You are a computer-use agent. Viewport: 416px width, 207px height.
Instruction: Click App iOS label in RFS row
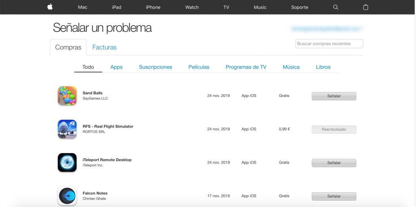(x=249, y=129)
